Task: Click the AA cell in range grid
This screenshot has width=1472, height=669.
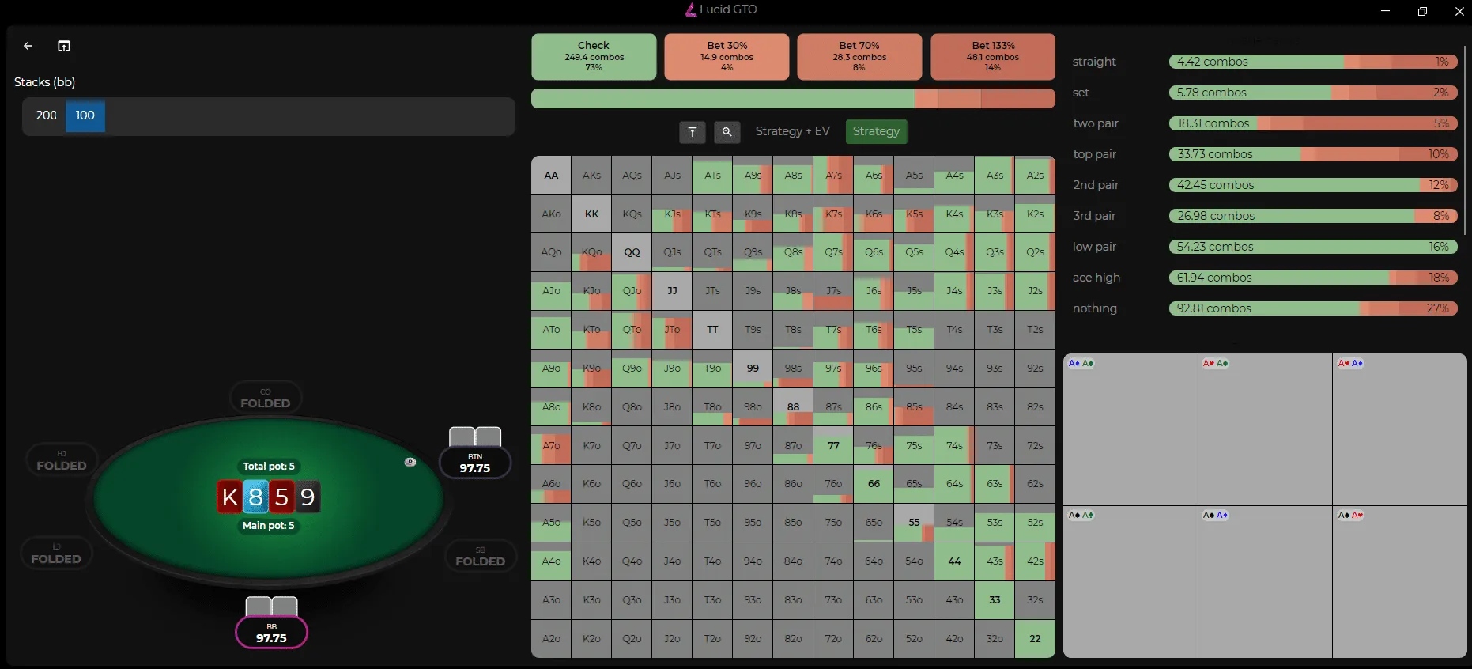Action: pos(551,176)
